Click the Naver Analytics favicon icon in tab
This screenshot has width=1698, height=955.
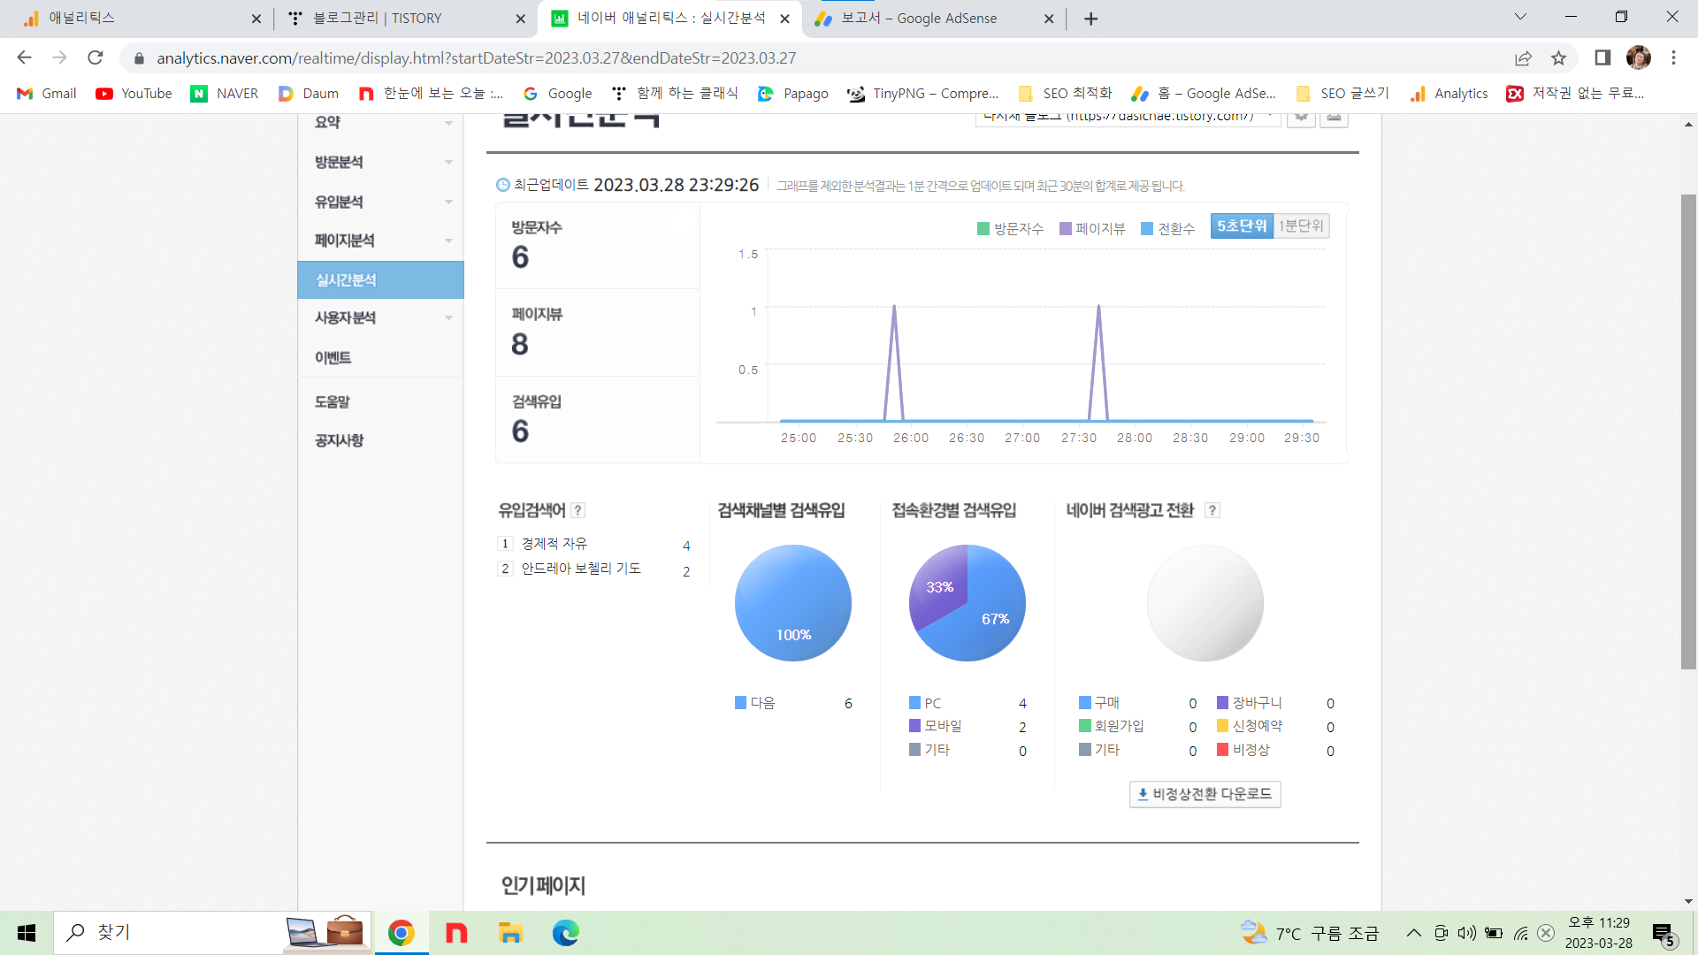(562, 18)
